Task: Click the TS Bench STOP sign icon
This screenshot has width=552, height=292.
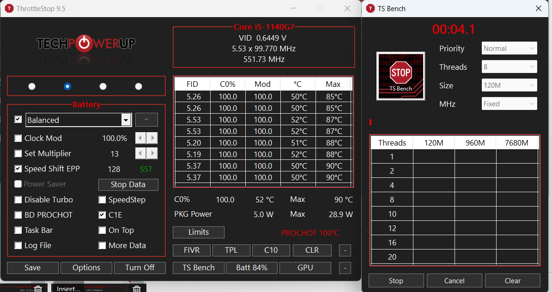Action: point(400,73)
